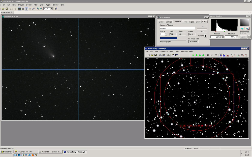
Task: Adjust Minimum stretch value spinner
Action: point(222,37)
